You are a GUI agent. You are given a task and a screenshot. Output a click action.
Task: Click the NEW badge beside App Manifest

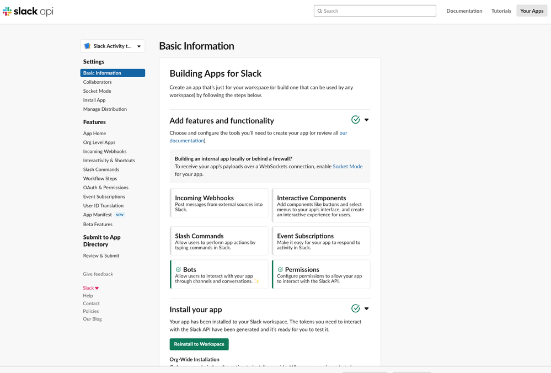120,215
